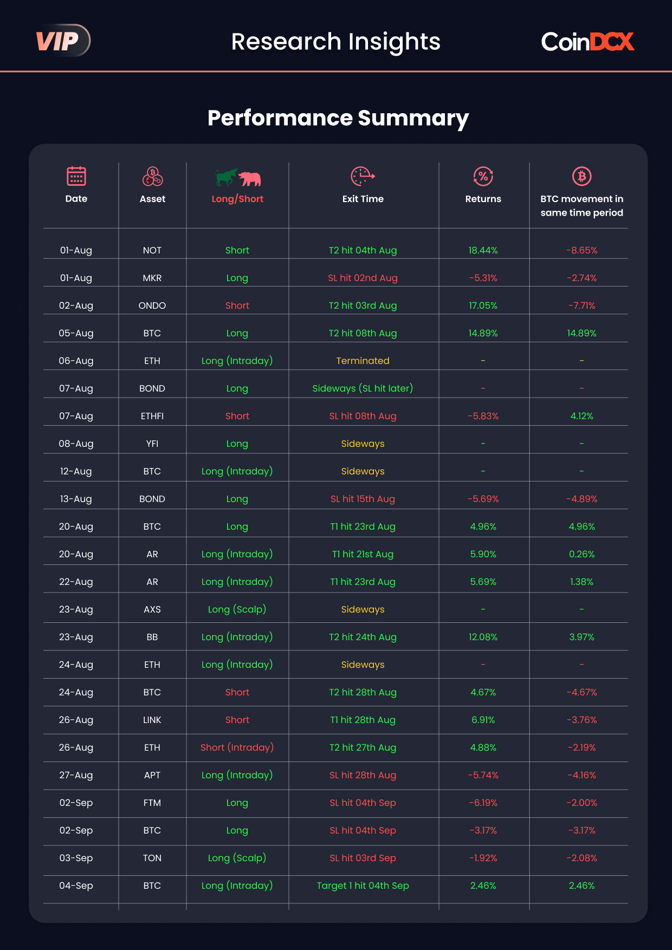Click the VIP badge logo

[62, 41]
